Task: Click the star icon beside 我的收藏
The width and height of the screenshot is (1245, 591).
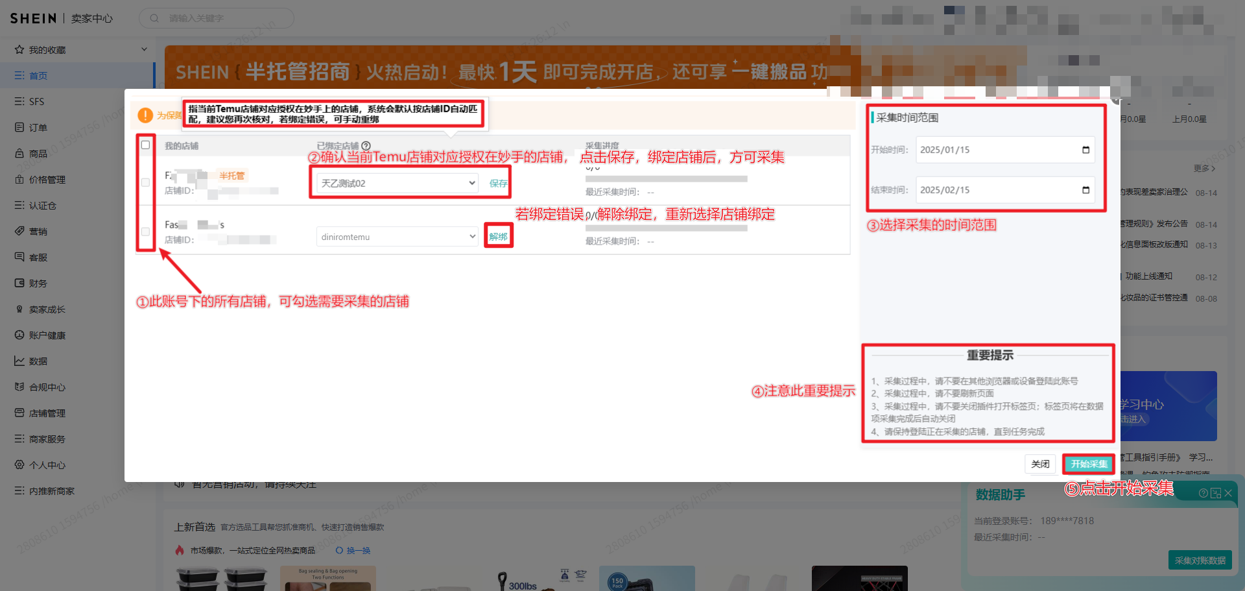Action: click(x=19, y=49)
